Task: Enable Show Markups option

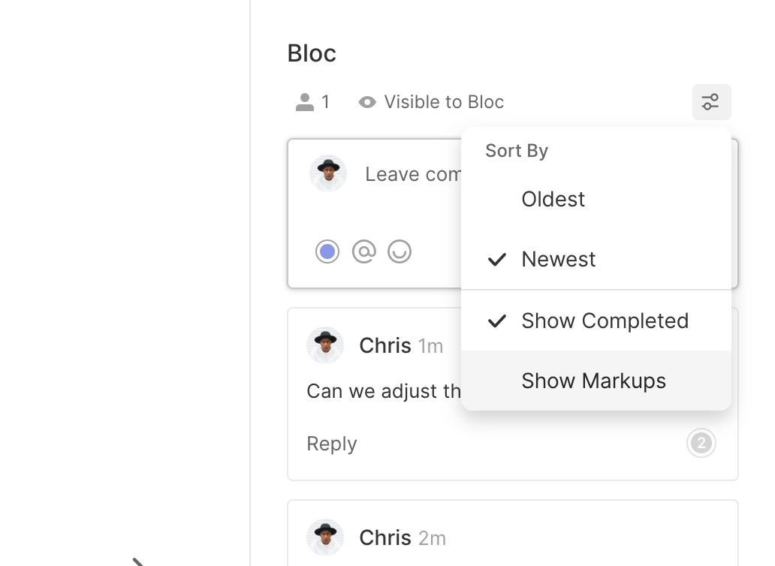Action: click(593, 381)
